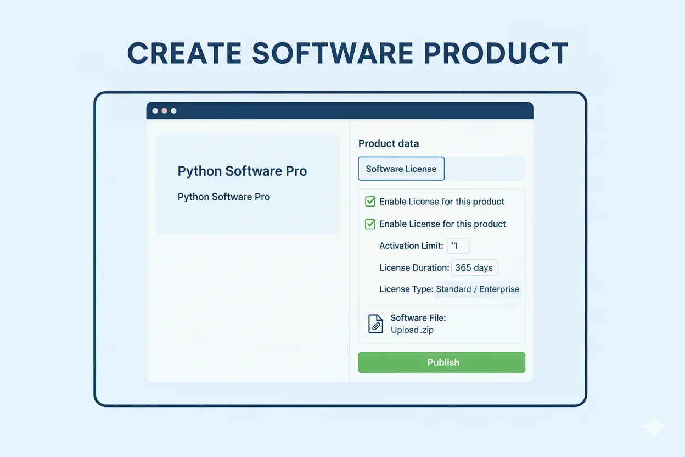685x457 pixels.
Task: Click the middle beige window dot
Action: 164,110
